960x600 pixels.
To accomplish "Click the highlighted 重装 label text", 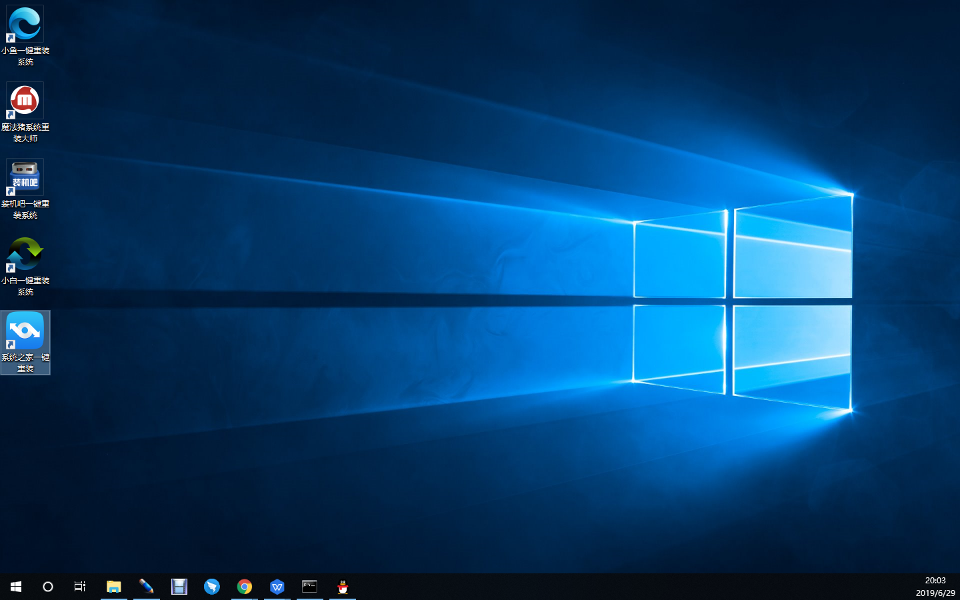I will point(25,367).
